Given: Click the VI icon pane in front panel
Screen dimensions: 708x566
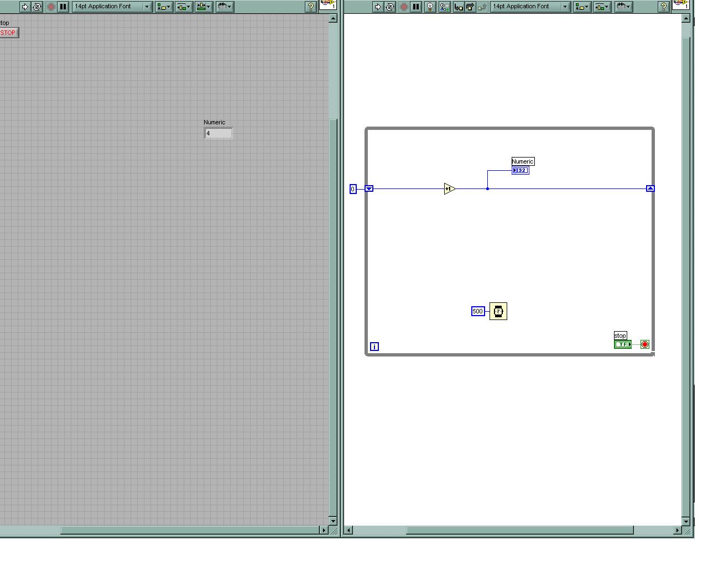Looking at the screenshot, I should tap(328, 4).
